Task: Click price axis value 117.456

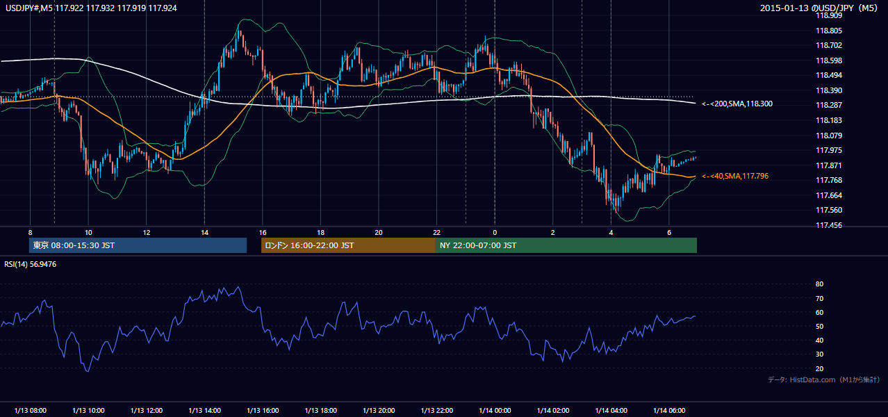Action: (x=828, y=225)
